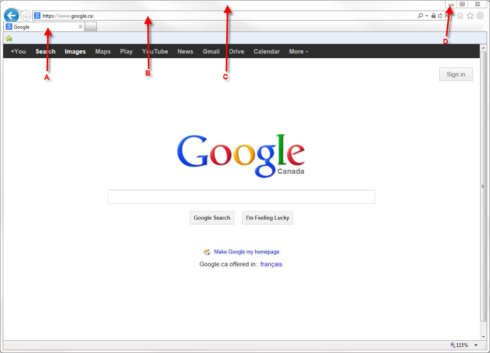Close the Google tab
Screen dimensions: 490x353
click(80, 27)
